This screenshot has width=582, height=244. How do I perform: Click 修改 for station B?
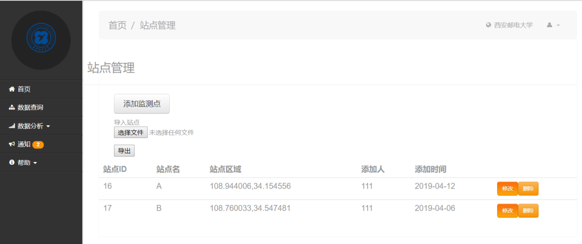click(x=507, y=211)
